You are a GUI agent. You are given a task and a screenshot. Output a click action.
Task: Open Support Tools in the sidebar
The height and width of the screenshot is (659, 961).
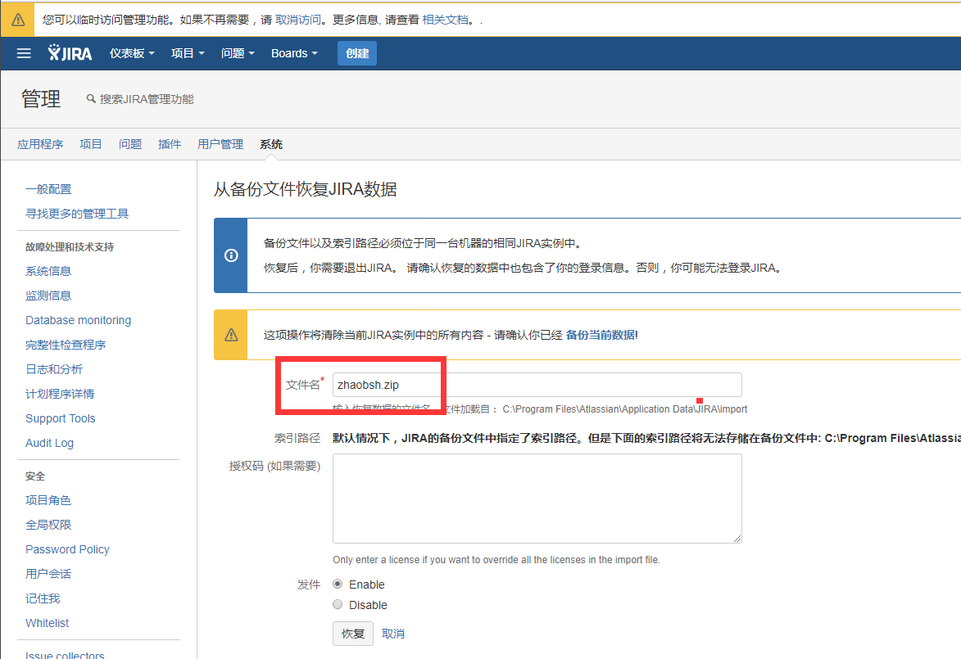tap(61, 418)
